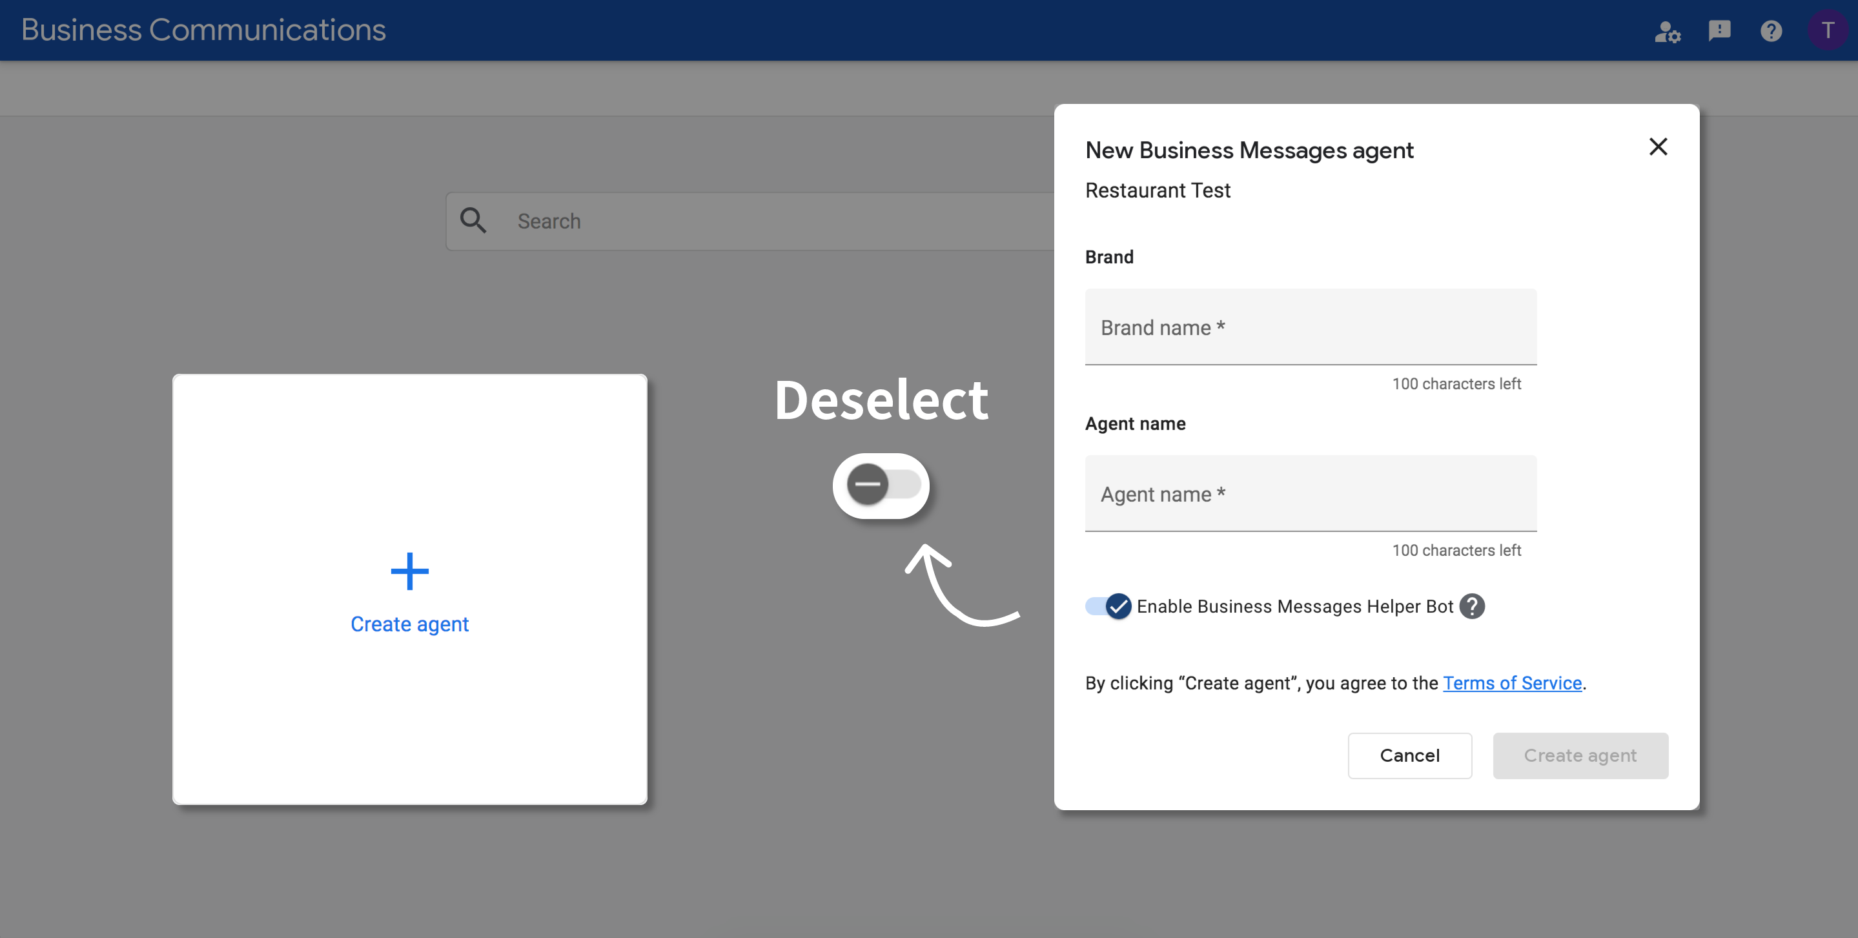Click the Enable Business Messages Helper Bot label
This screenshot has width=1858, height=938.
click(1294, 606)
